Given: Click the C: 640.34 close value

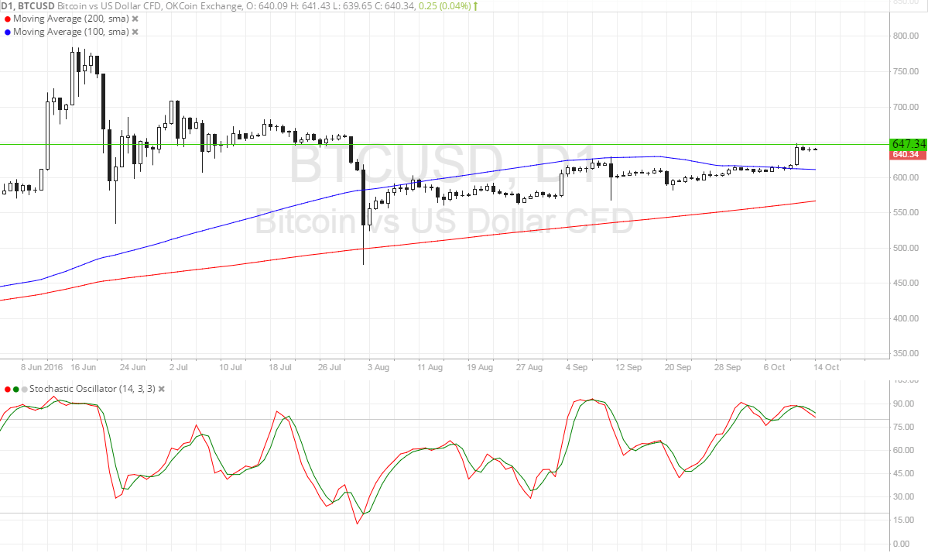Looking at the screenshot, I should point(394,6).
